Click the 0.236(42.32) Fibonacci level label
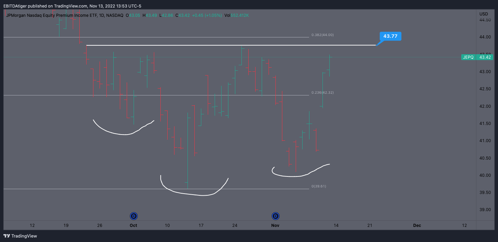 pos(322,93)
